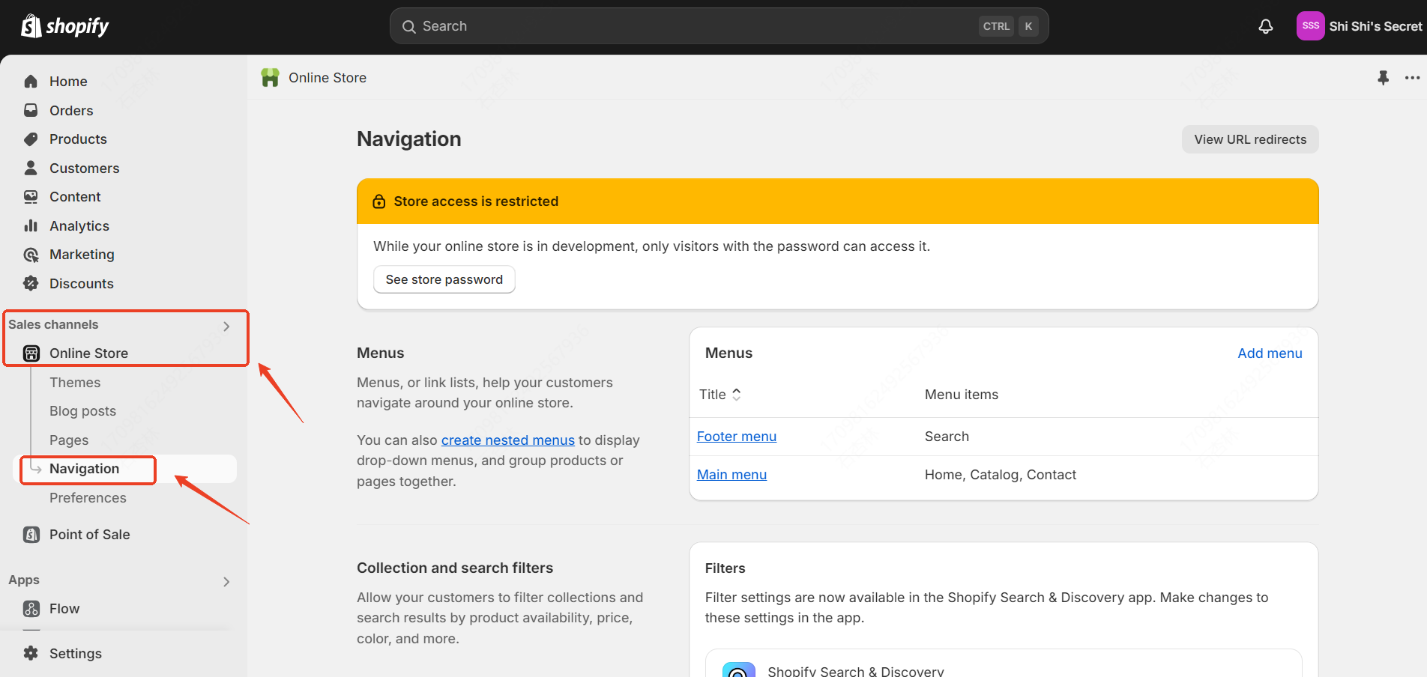This screenshot has width=1427, height=677.
Task: Expand the Apps section chevron
Action: tap(226, 582)
